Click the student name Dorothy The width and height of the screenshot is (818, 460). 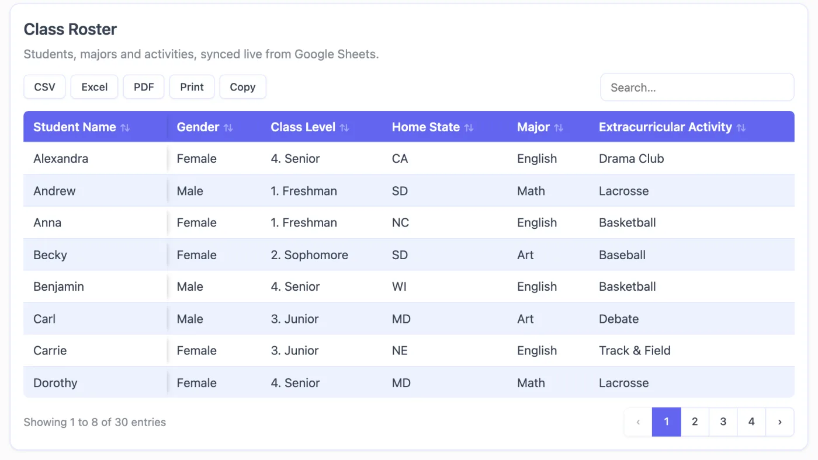[56, 383]
